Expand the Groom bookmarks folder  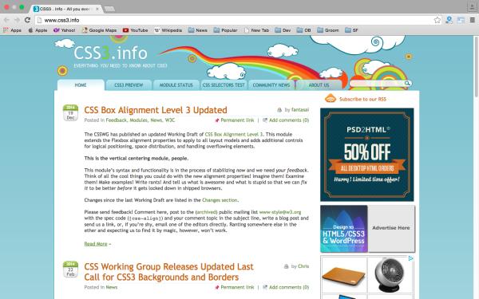[x=328, y=30]
